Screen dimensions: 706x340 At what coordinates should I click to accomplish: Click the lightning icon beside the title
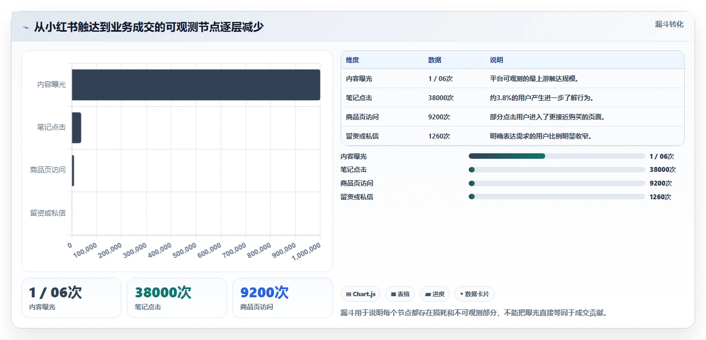click(26, 27)
